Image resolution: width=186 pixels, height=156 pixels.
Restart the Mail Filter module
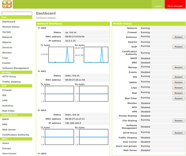[178, 98]
